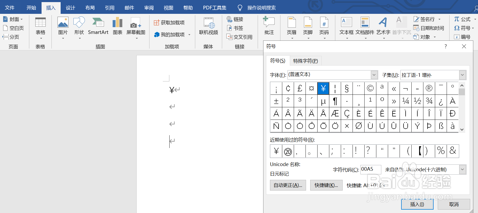Select the registered ® symbol
This screenshot has height=213, width=478.
click(429, 88)
